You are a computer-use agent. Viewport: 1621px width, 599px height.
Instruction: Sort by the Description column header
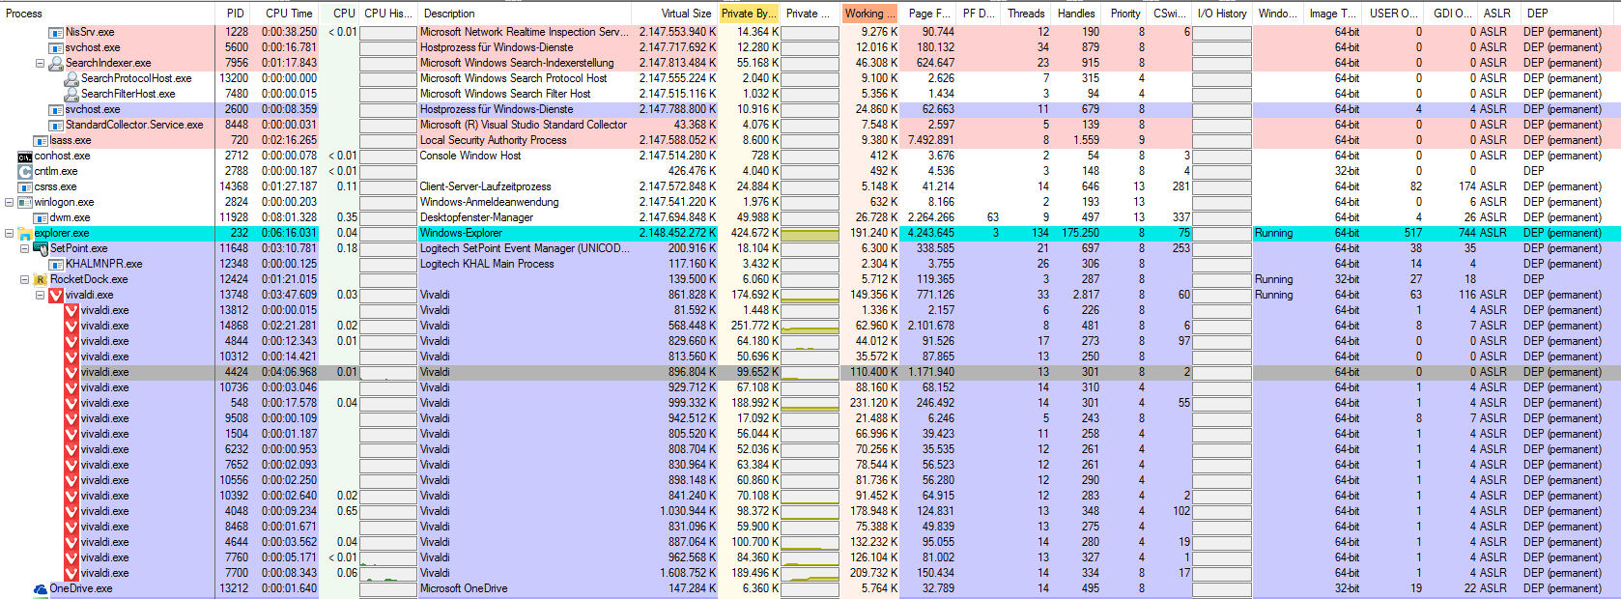point(525,14)
